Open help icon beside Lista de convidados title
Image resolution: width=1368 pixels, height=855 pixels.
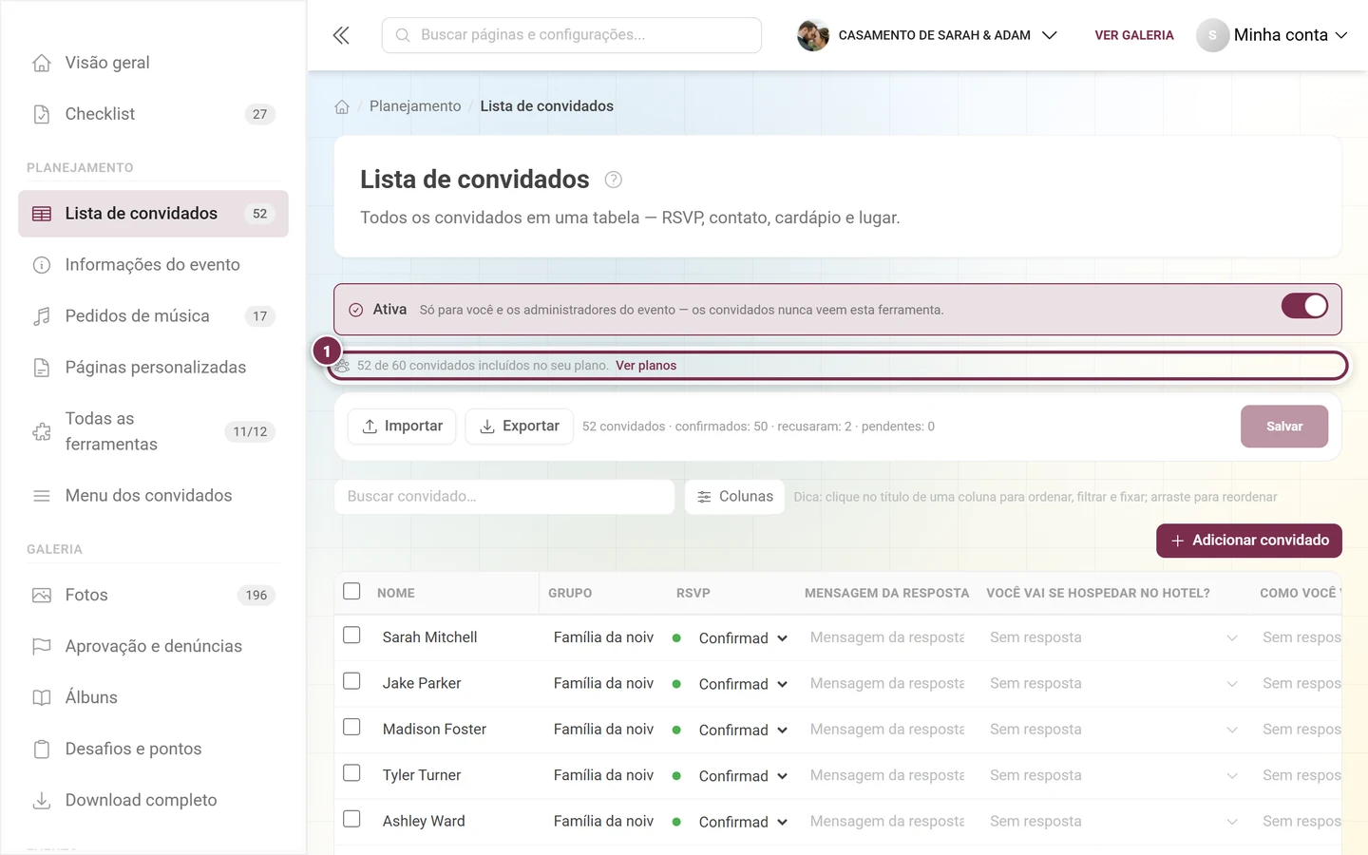(x=614, y=180)
